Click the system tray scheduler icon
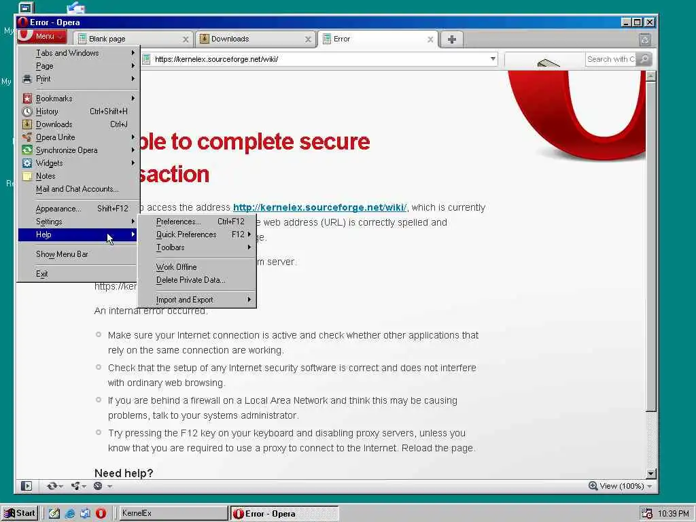Image resolution: width=696 pixels, height=522 pixels. [647, 514]
